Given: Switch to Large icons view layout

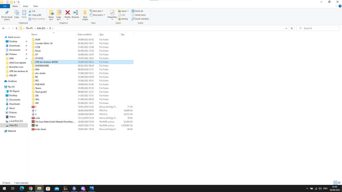Looking at the screenshot, I should point(339,183).
